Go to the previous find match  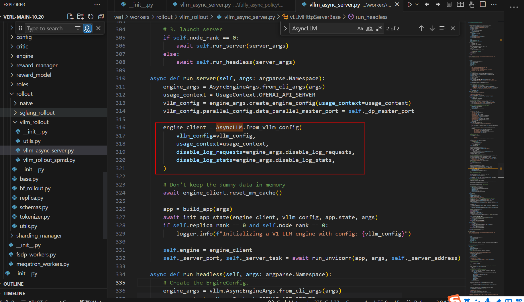(x=421, y=28)
